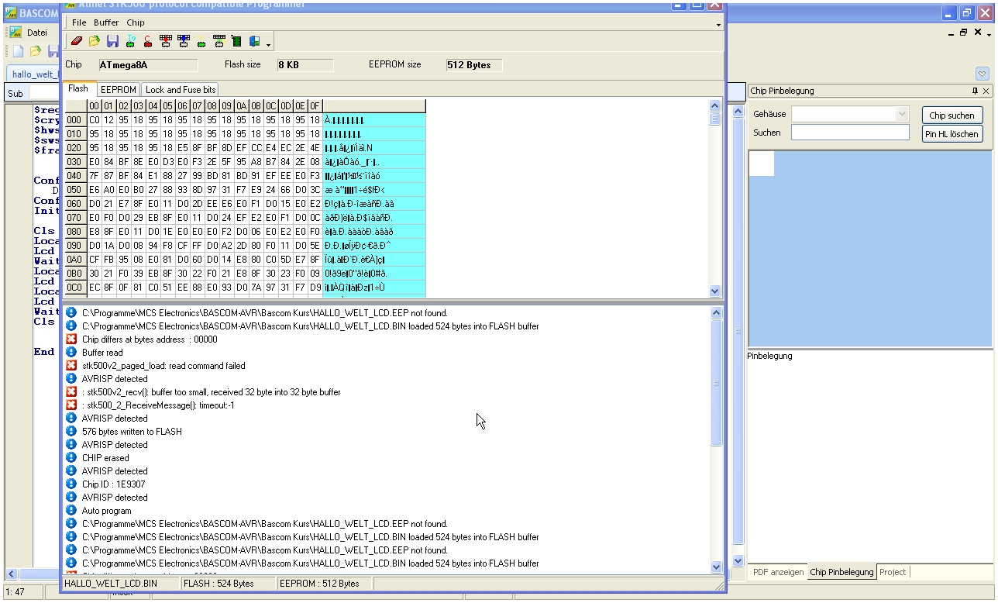Click the blue info icon beside 'CHIP erased'
Screen dimensions: 998x603
[x=71, y=458]
